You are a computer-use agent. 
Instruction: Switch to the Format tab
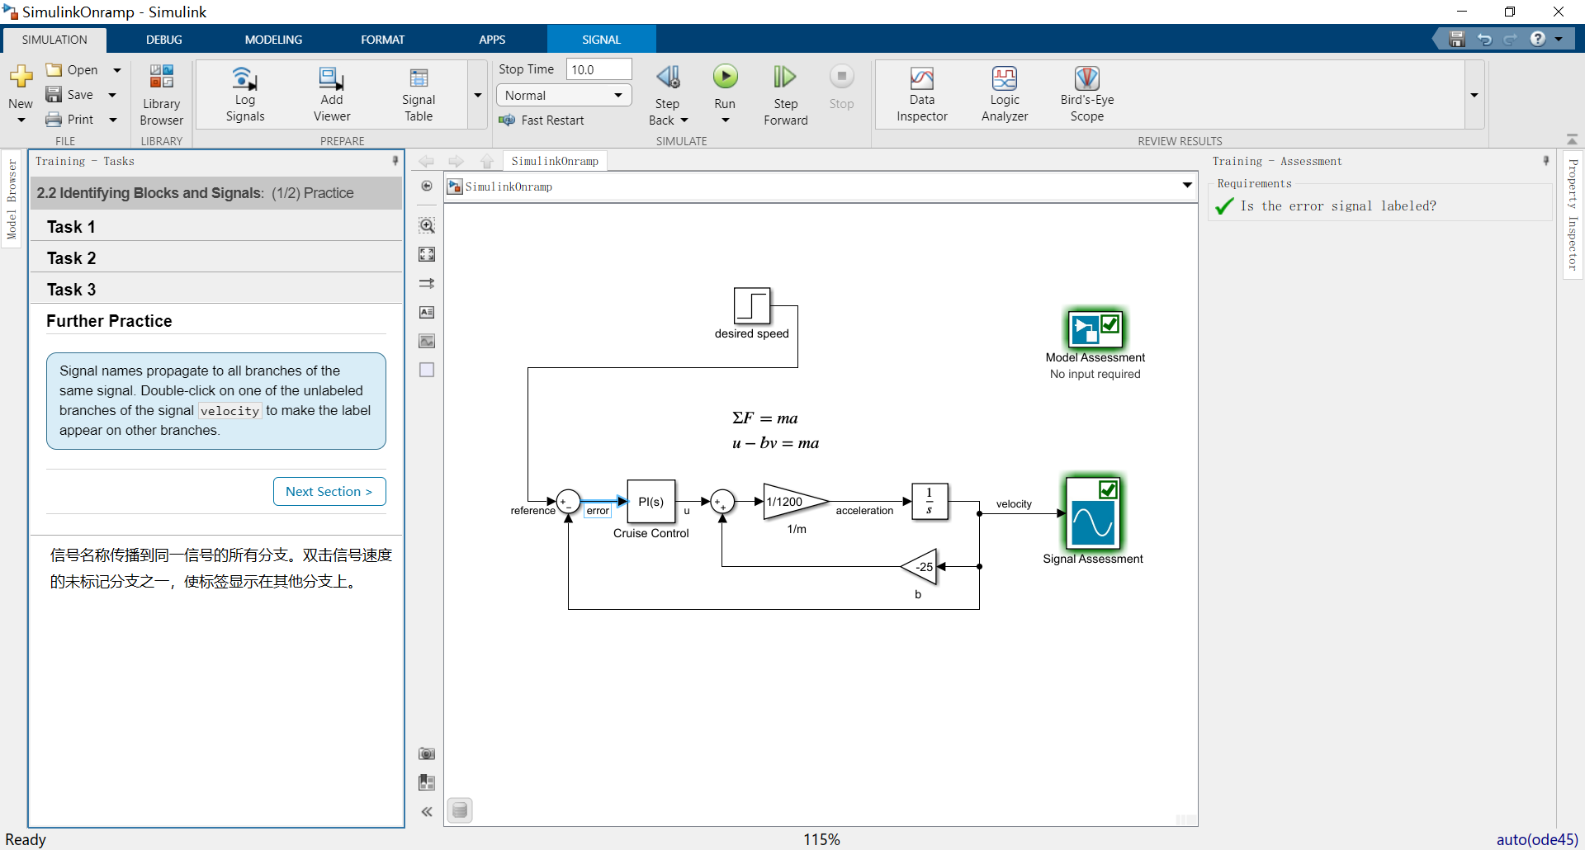click(382, 40)
